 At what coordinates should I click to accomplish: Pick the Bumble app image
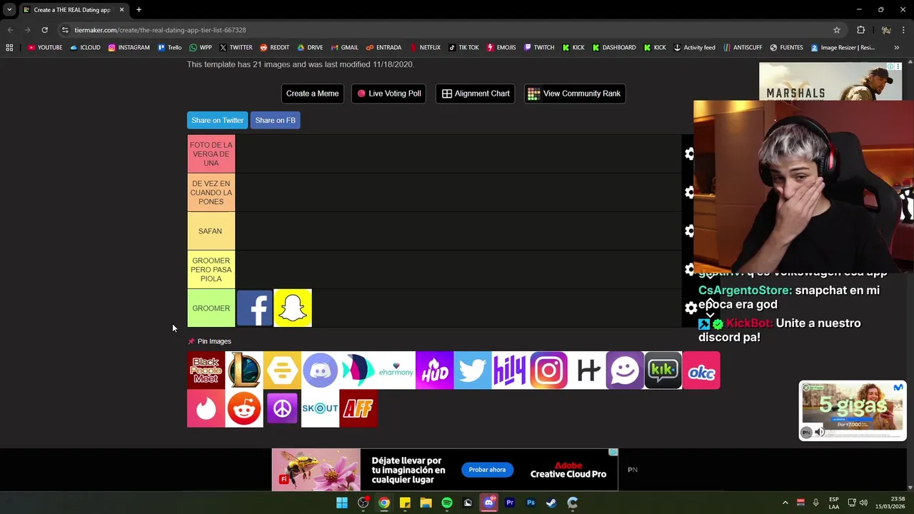282,371
